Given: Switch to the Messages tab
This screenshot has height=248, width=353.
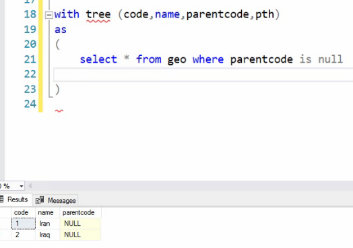Looking at the screenshot, I should tap(56, 200).
